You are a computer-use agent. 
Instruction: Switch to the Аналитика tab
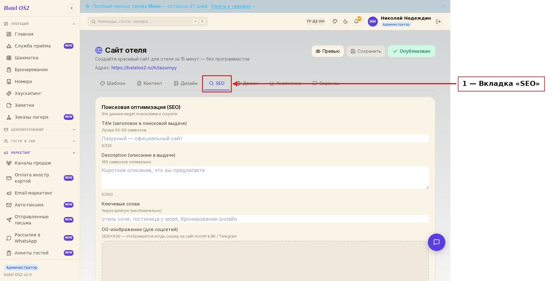click(x=285, y=83)
